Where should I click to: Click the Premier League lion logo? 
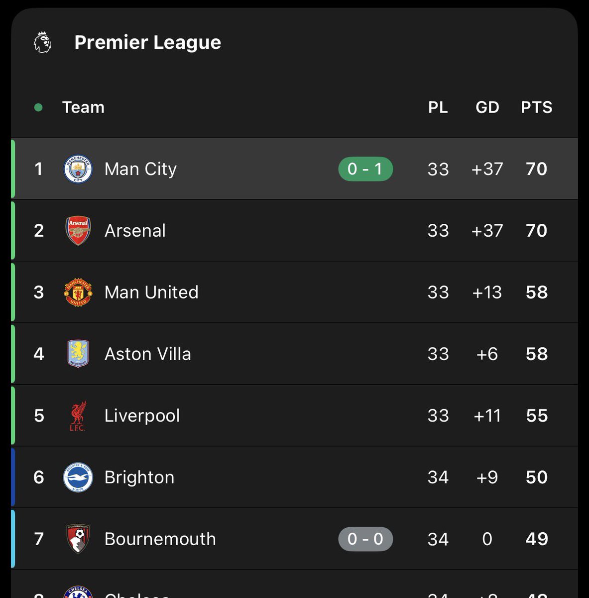43,42
